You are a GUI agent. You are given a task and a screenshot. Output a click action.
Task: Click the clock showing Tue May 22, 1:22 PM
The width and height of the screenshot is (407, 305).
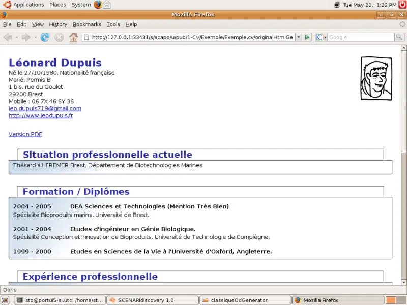click(x=370, y=5)
